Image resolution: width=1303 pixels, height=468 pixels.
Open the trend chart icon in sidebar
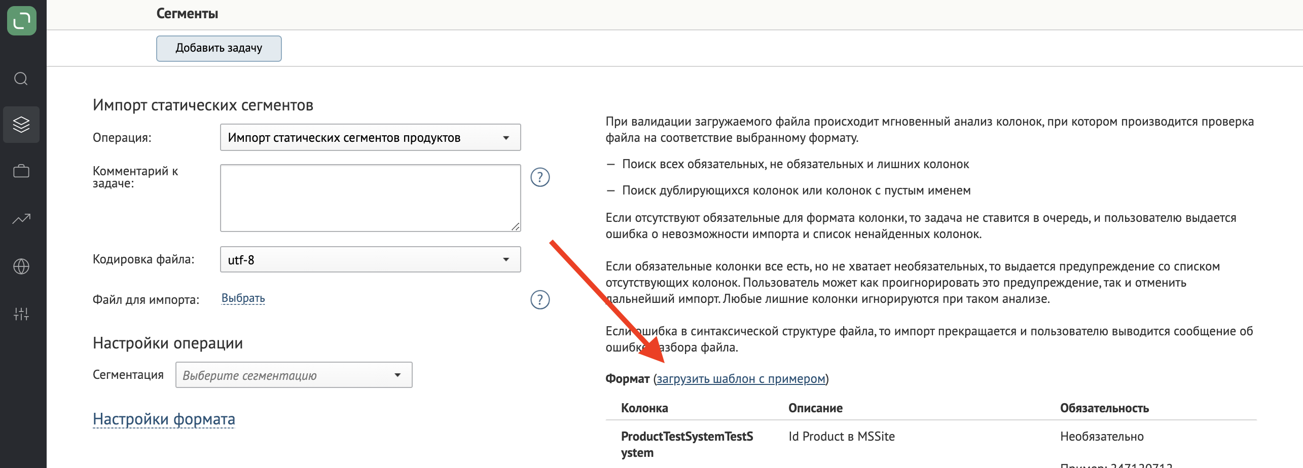pos(21,218)
